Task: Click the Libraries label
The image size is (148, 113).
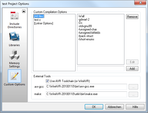Action: 14,45
